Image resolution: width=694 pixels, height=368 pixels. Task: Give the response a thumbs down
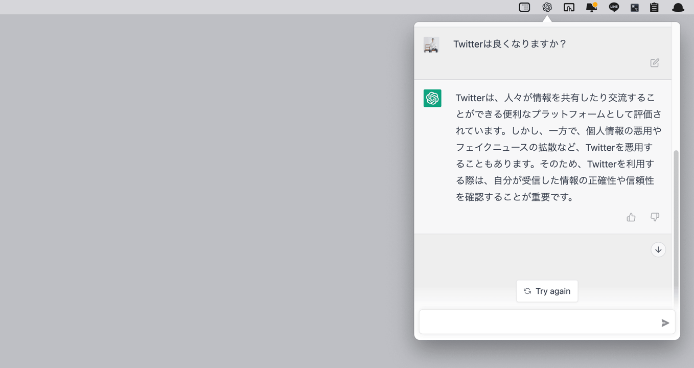click(x=655, y=217)
